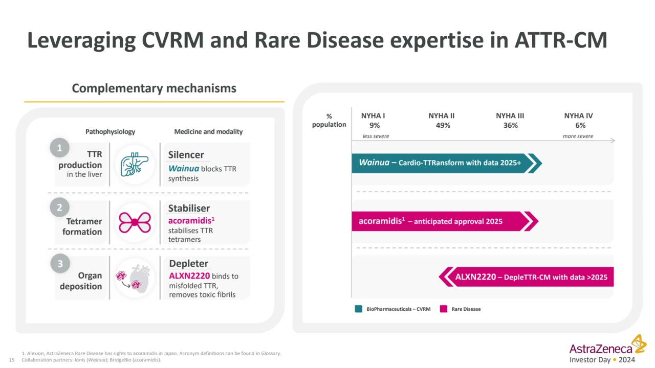Click the NYHA II 49% label
Viewport: 655px width, 368px height.
tap(442, 121)
